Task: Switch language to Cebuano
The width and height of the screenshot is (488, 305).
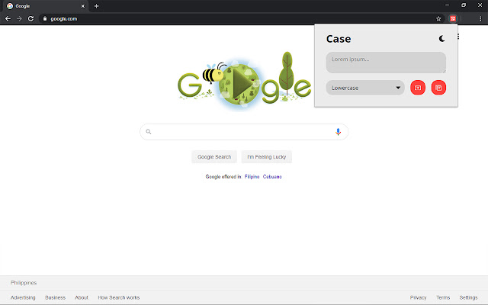Action: point(272,176)
